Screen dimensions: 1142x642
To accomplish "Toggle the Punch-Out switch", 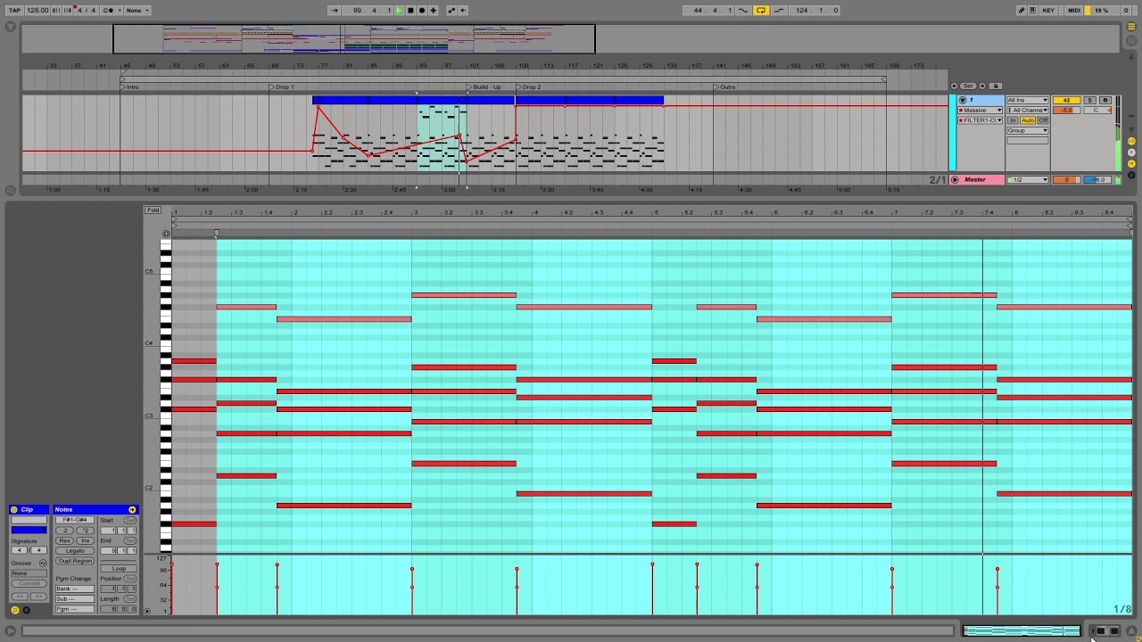I will (x=779, y=10).
